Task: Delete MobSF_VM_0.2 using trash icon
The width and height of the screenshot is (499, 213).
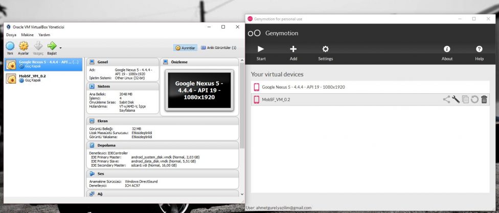Action: (x=484, y=99)
